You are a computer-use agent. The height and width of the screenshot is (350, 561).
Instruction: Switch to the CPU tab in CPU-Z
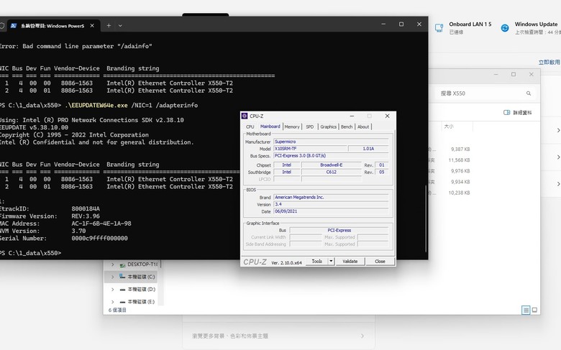tap(250, 127)
